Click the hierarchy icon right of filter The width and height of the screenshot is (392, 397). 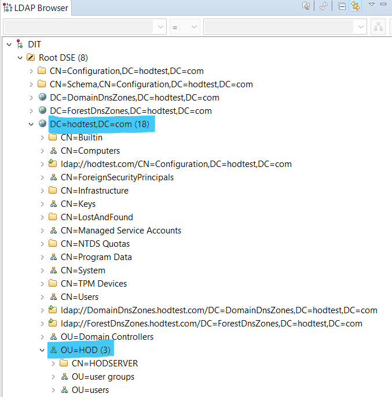(379, 27)
